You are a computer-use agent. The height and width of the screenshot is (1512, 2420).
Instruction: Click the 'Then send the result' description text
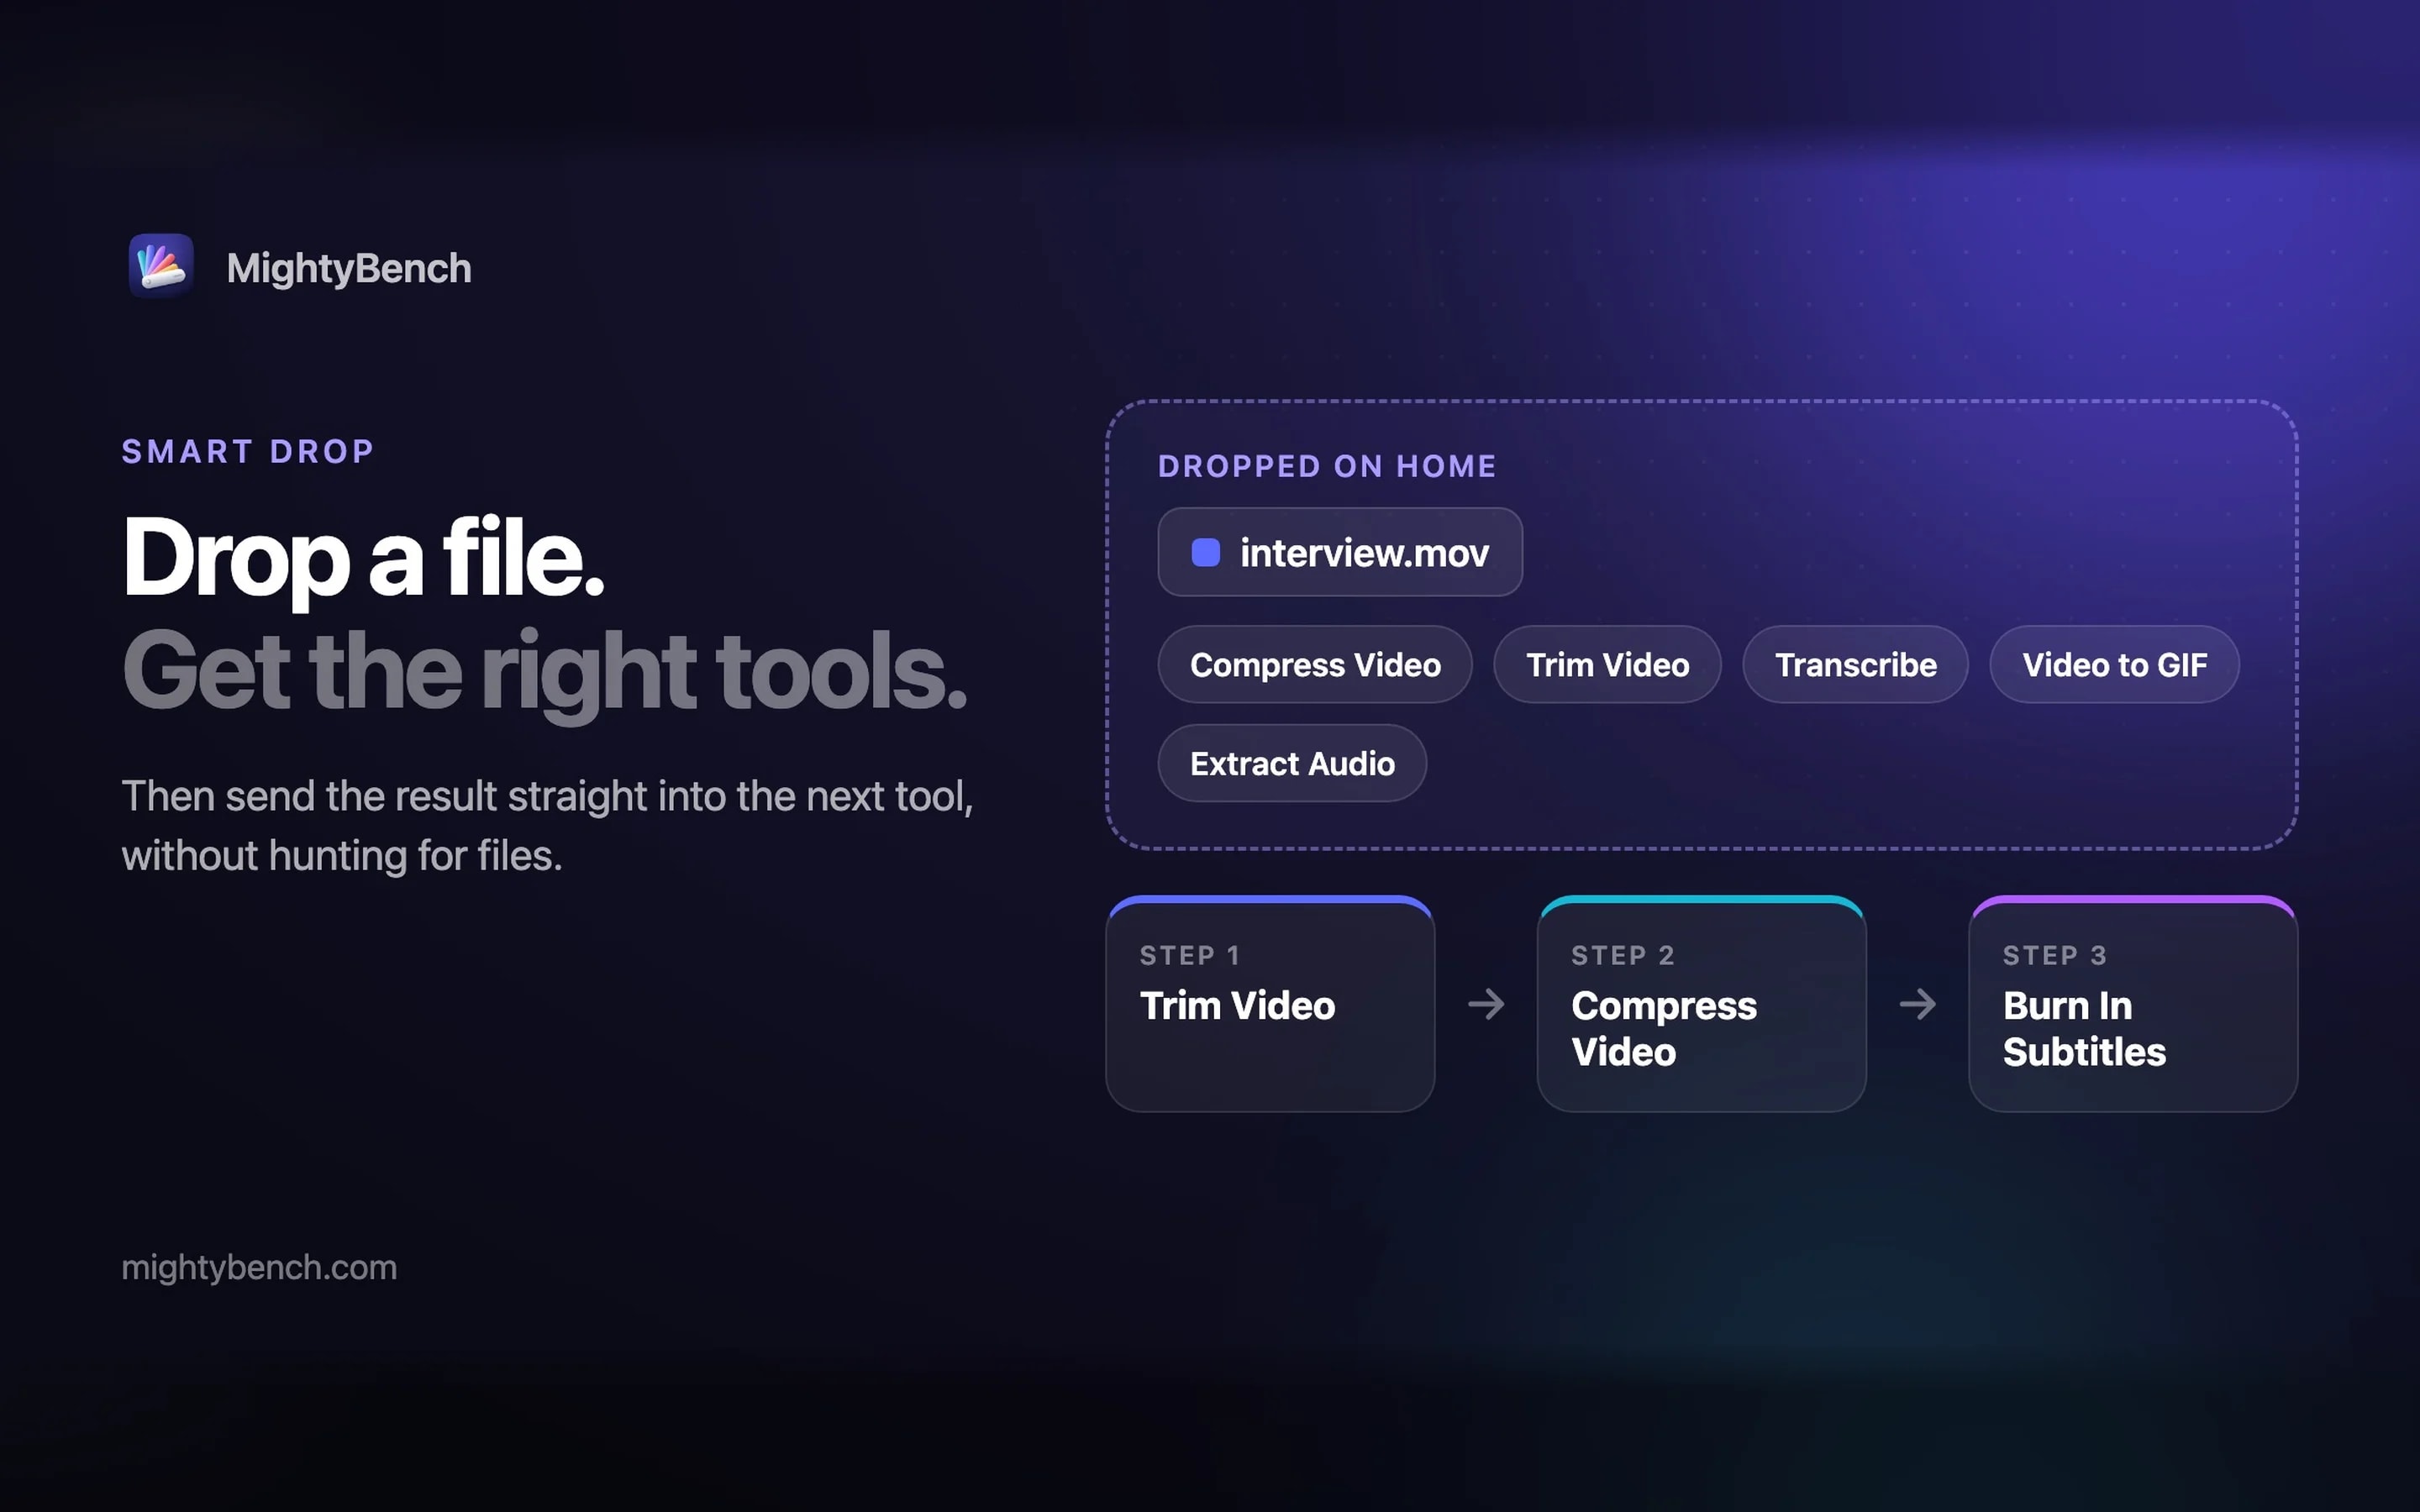(547, 826)
